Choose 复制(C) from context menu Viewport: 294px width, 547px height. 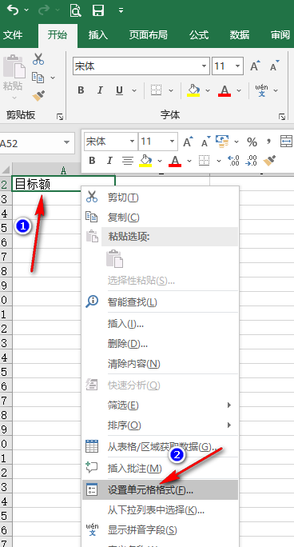(161, 218)
